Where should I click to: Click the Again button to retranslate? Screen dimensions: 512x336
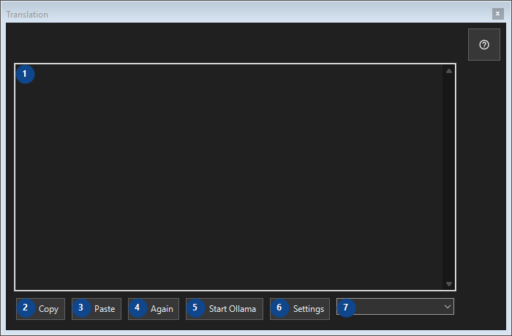[154, 308]
